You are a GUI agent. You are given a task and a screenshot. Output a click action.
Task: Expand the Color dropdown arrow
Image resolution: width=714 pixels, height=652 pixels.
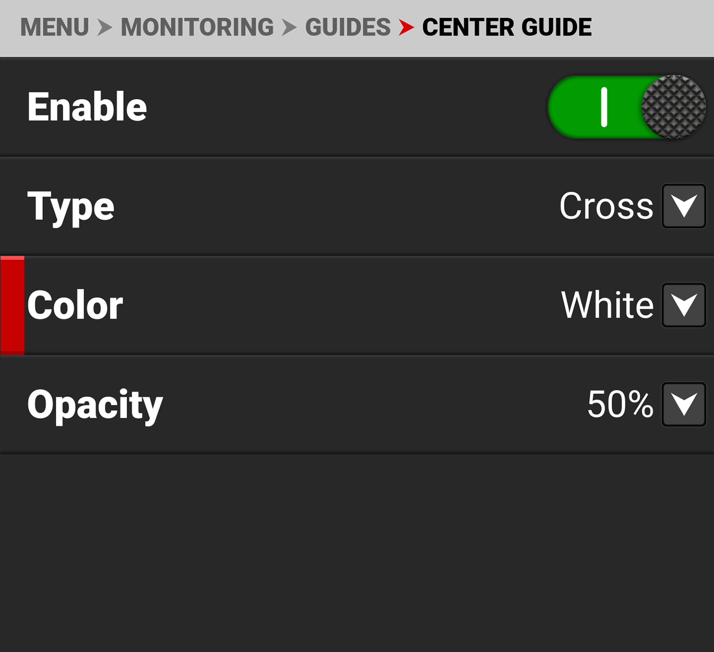(x=684, y=305)
